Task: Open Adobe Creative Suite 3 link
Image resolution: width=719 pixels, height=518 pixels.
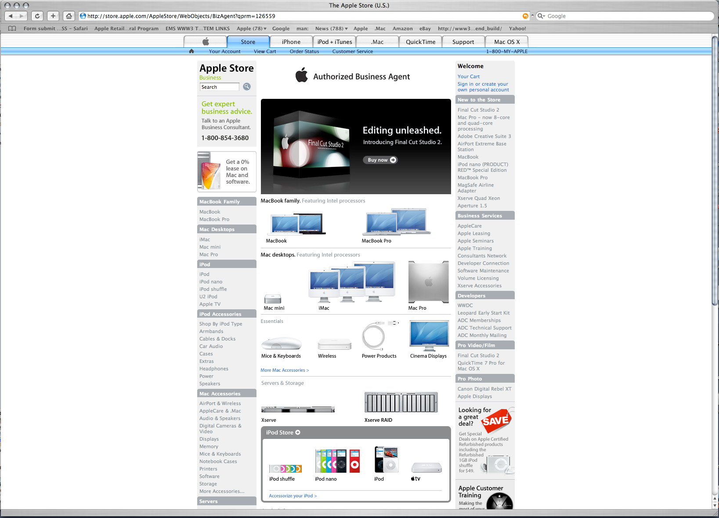Action: point(484,136)
